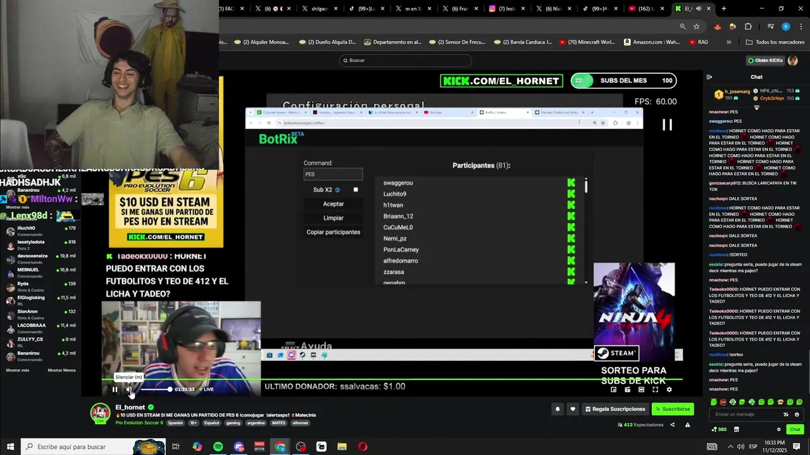This screenshot has height=455, width=810.
Task: Open mini player mode icon
Action: [x=627, y=389]
